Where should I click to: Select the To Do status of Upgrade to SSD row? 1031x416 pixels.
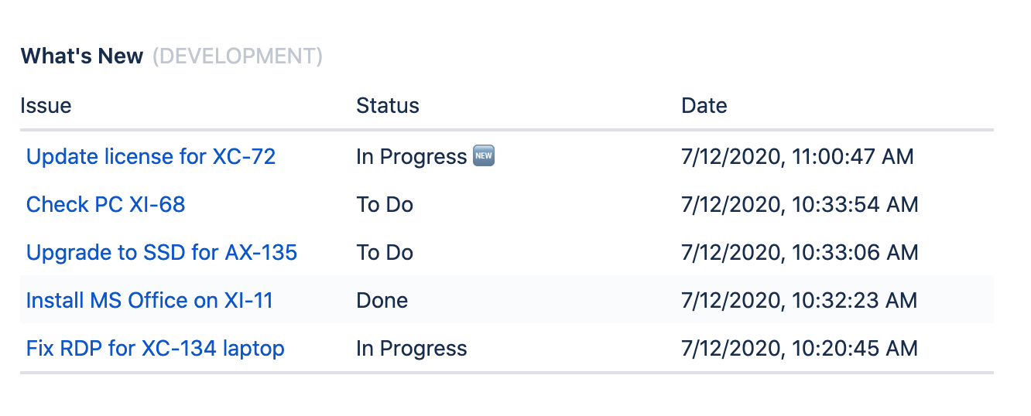click(385, 253)
